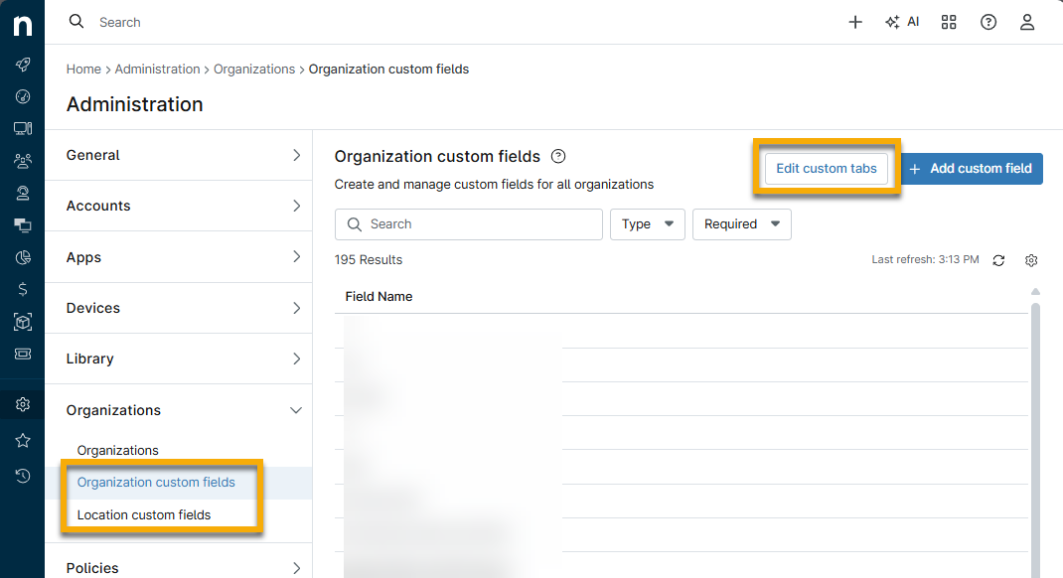Launch the AI assistant in the top bar
Image resolution: width=1063 pixels, height=578 pixels.
tap(902, 21)
